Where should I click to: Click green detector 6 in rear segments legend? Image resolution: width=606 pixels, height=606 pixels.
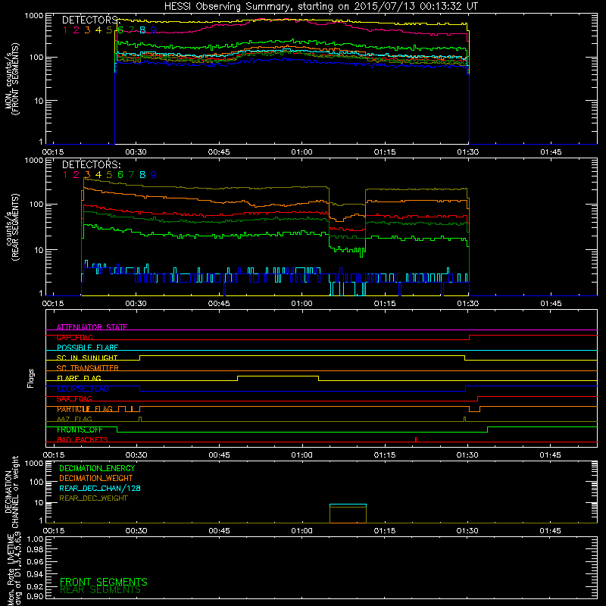click(120, 175)
